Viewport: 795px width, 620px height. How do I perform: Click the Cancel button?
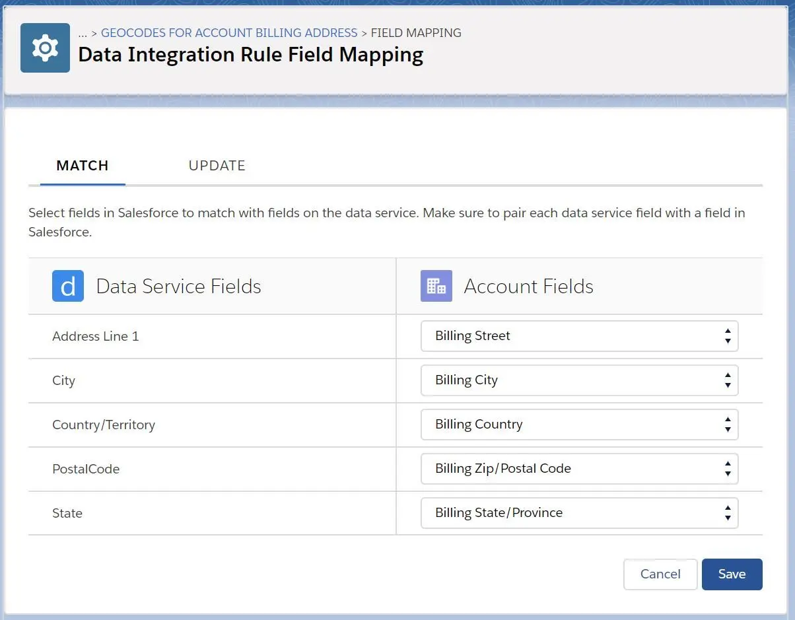660,574
